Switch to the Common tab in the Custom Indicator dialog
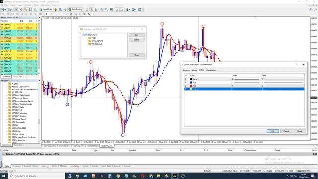The width and height of the screenshot is (318, 179). (187, 70)
